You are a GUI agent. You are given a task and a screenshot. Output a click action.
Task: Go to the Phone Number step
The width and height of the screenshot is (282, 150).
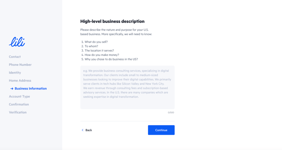20,65
